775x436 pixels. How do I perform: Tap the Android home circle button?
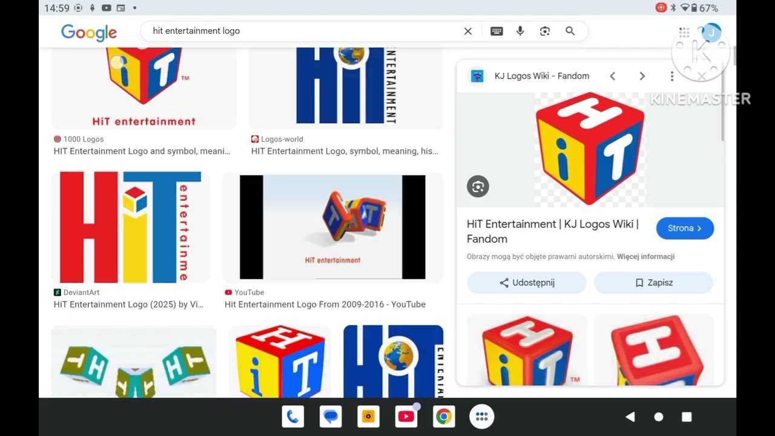tap(659, 417)
